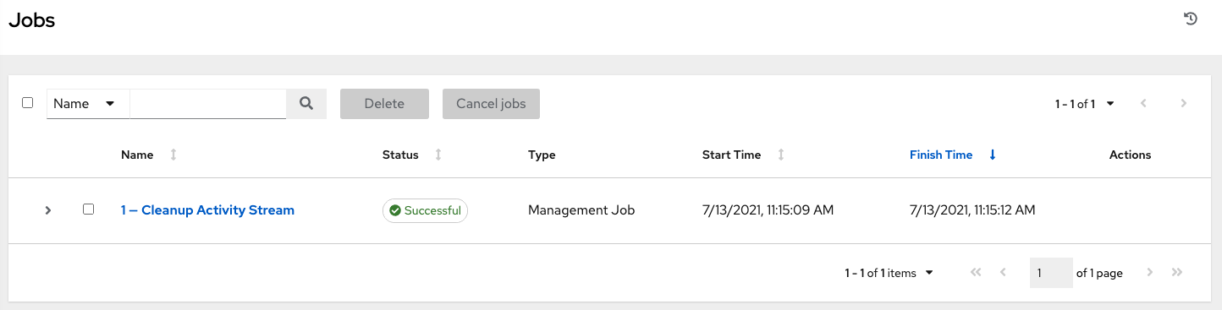The width and height of the screenshot is (1222, 310).
Task: Open the 1 — Cleanup Activity Stream job link
Action: click(207, 210)
